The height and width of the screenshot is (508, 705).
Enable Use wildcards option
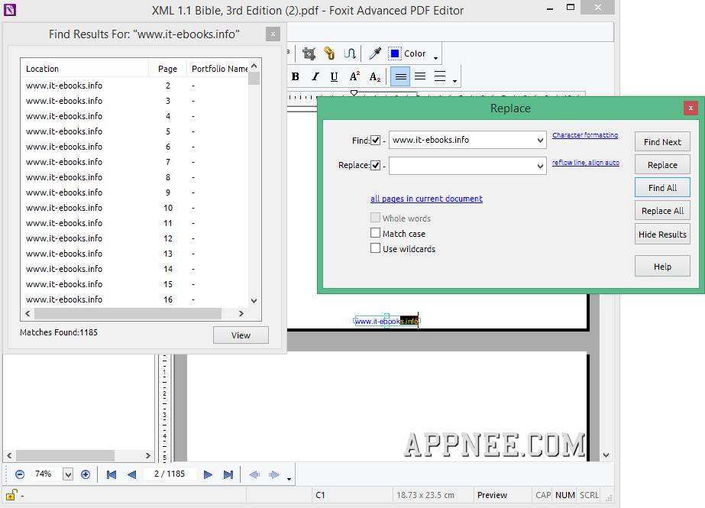[x=376, y=248]
